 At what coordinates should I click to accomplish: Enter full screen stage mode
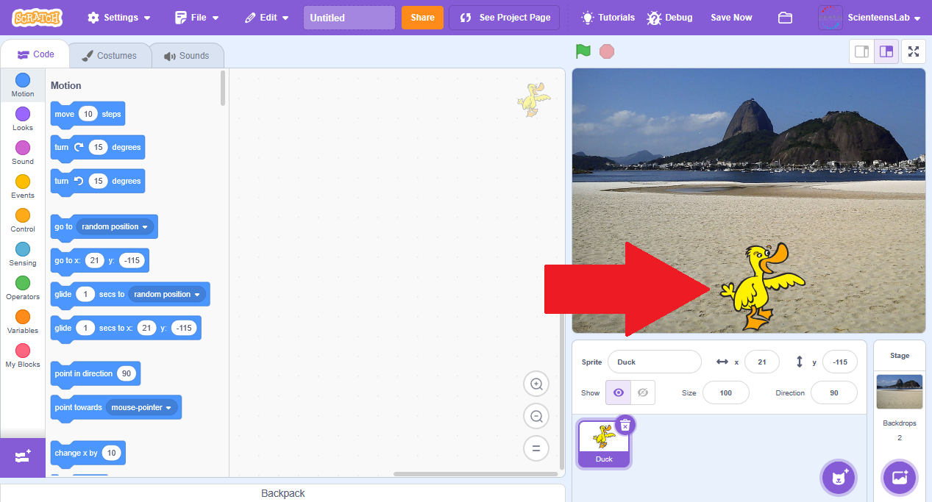click(x=914, y=51)
